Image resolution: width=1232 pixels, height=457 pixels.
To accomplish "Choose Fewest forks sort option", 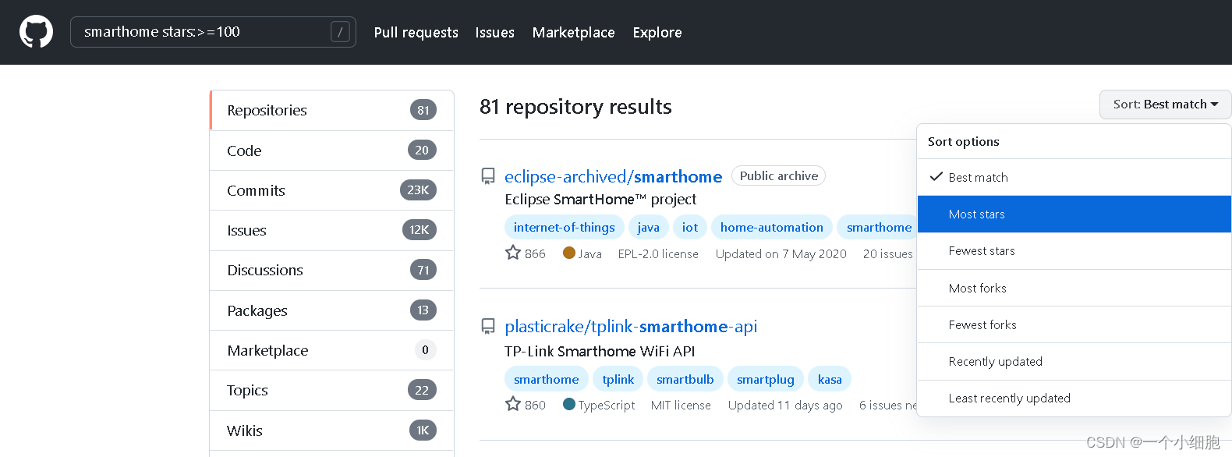I will (x=1074, y=324).
